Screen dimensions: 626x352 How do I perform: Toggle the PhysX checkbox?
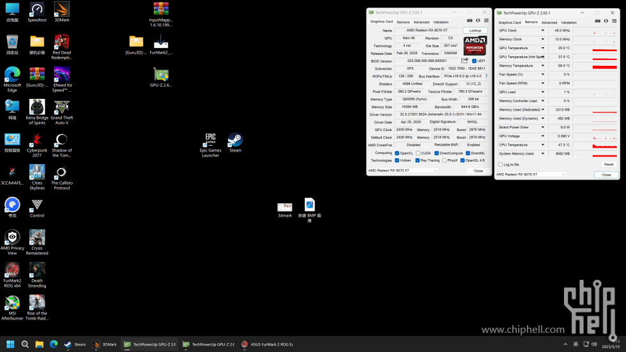pos(445,160)
